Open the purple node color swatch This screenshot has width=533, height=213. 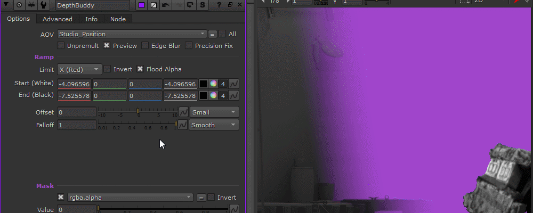[x=142, y=5]
